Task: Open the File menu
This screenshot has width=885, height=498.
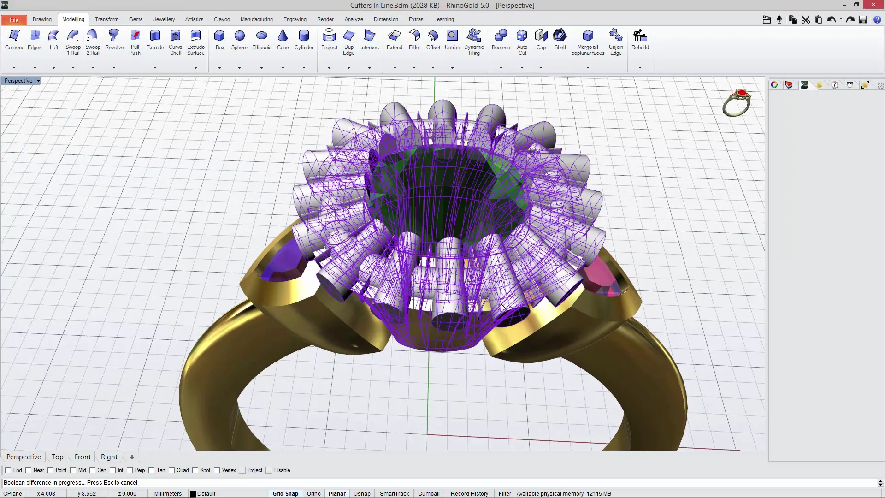Action: 14,20
